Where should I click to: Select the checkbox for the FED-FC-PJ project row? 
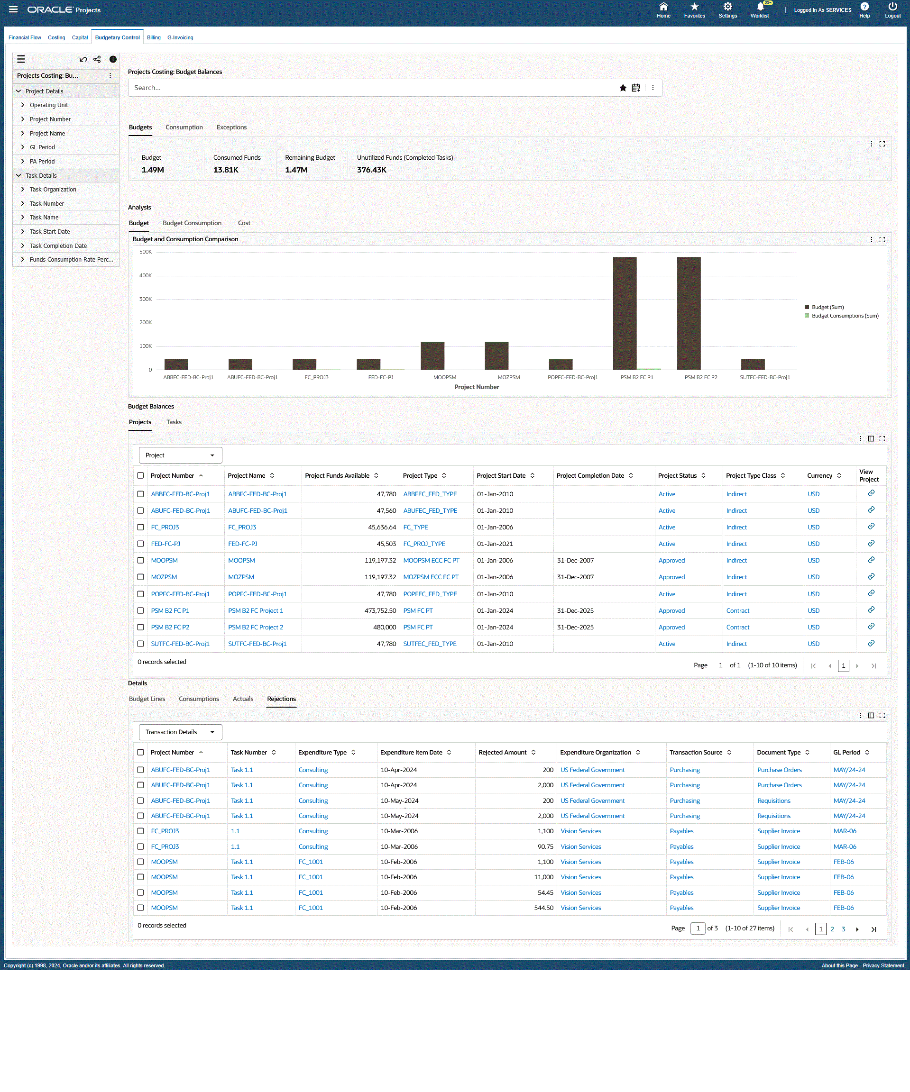(140, 544)
